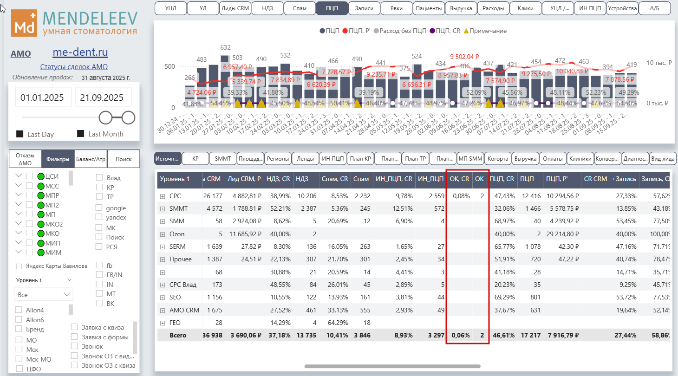Expand the SMMT row plus icon
The height and width of the screenshot is (376, 678).
point(163,209)
